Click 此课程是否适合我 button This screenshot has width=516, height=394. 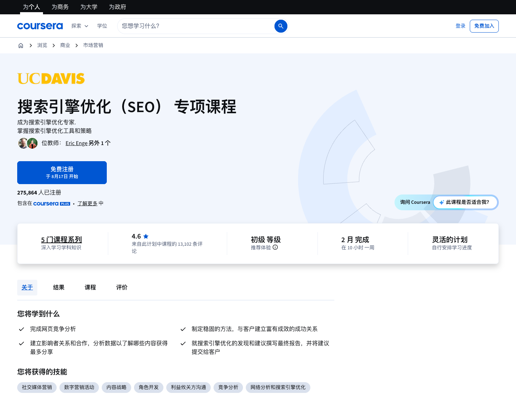465,202
